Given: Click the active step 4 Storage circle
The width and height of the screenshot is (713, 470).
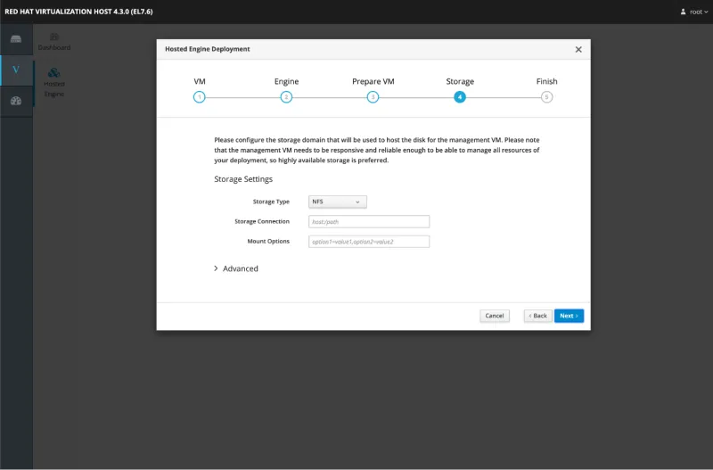Looking at the screenshot, I should (460, 97).
